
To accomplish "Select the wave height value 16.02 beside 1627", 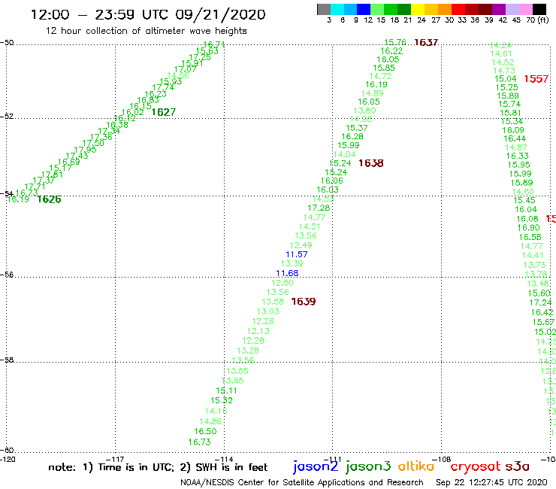I will point(133,113).
